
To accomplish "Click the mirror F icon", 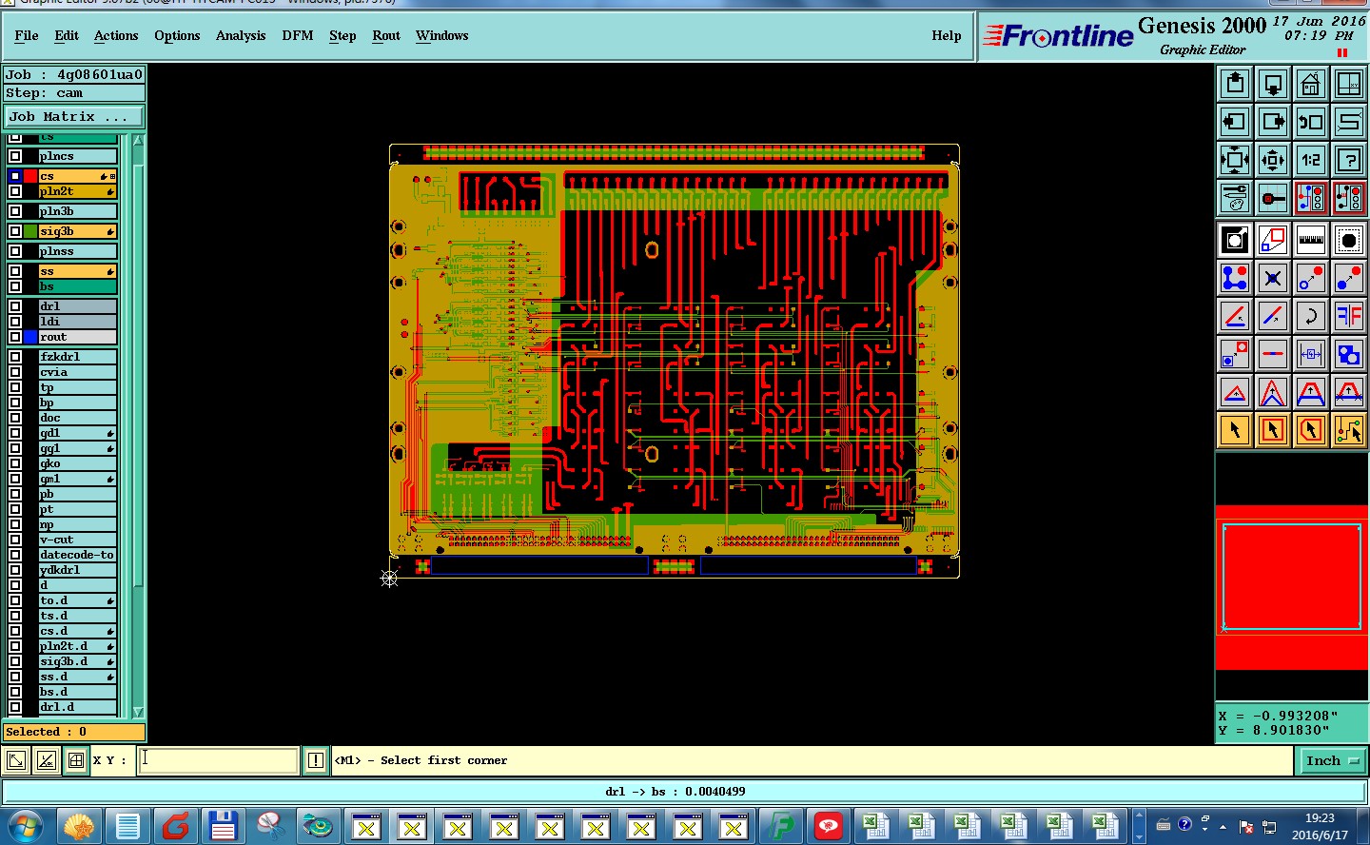I will tap(1349, 316).
